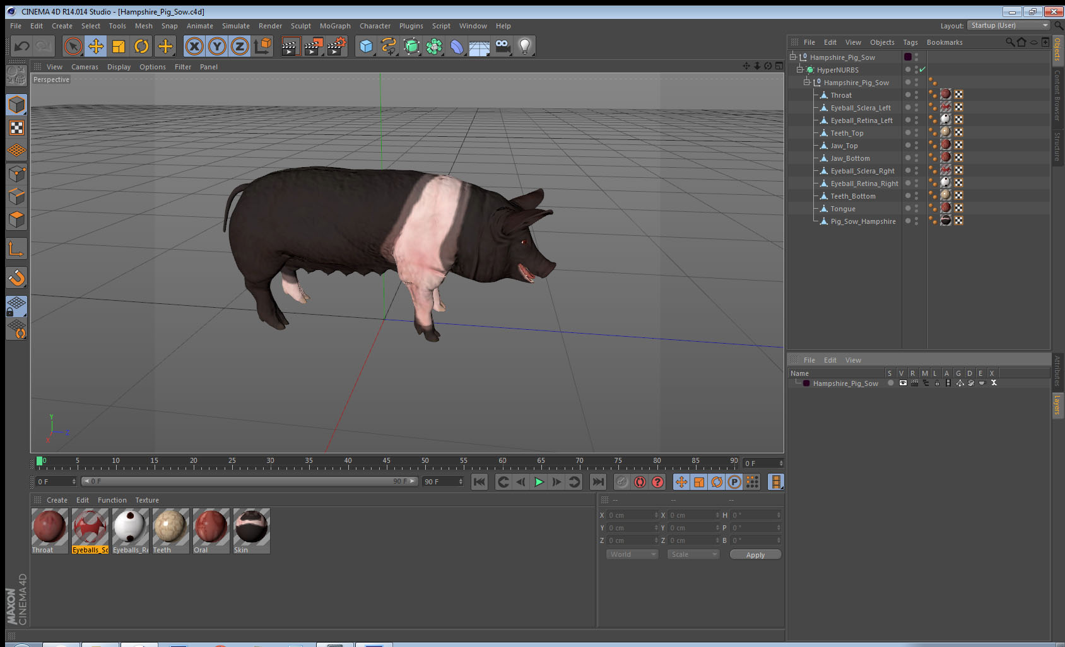Toggle Z axis lock
The width and height of the screenshot is (1065, 647).
(240, 46)
